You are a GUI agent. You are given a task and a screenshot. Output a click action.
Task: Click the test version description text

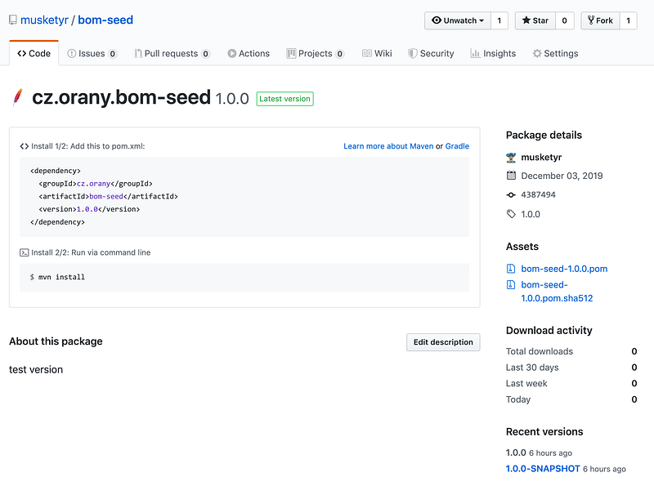[x=36, y=370]
